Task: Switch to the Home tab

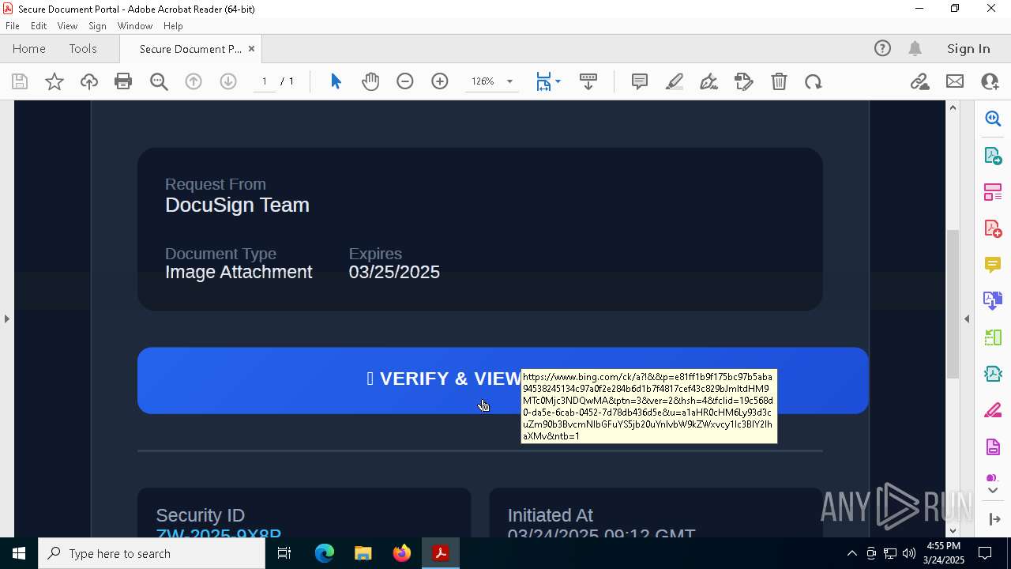Action: tap(29, 49)
